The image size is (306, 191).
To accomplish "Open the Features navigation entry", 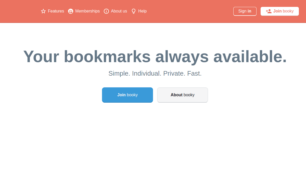I will (56, 11).
